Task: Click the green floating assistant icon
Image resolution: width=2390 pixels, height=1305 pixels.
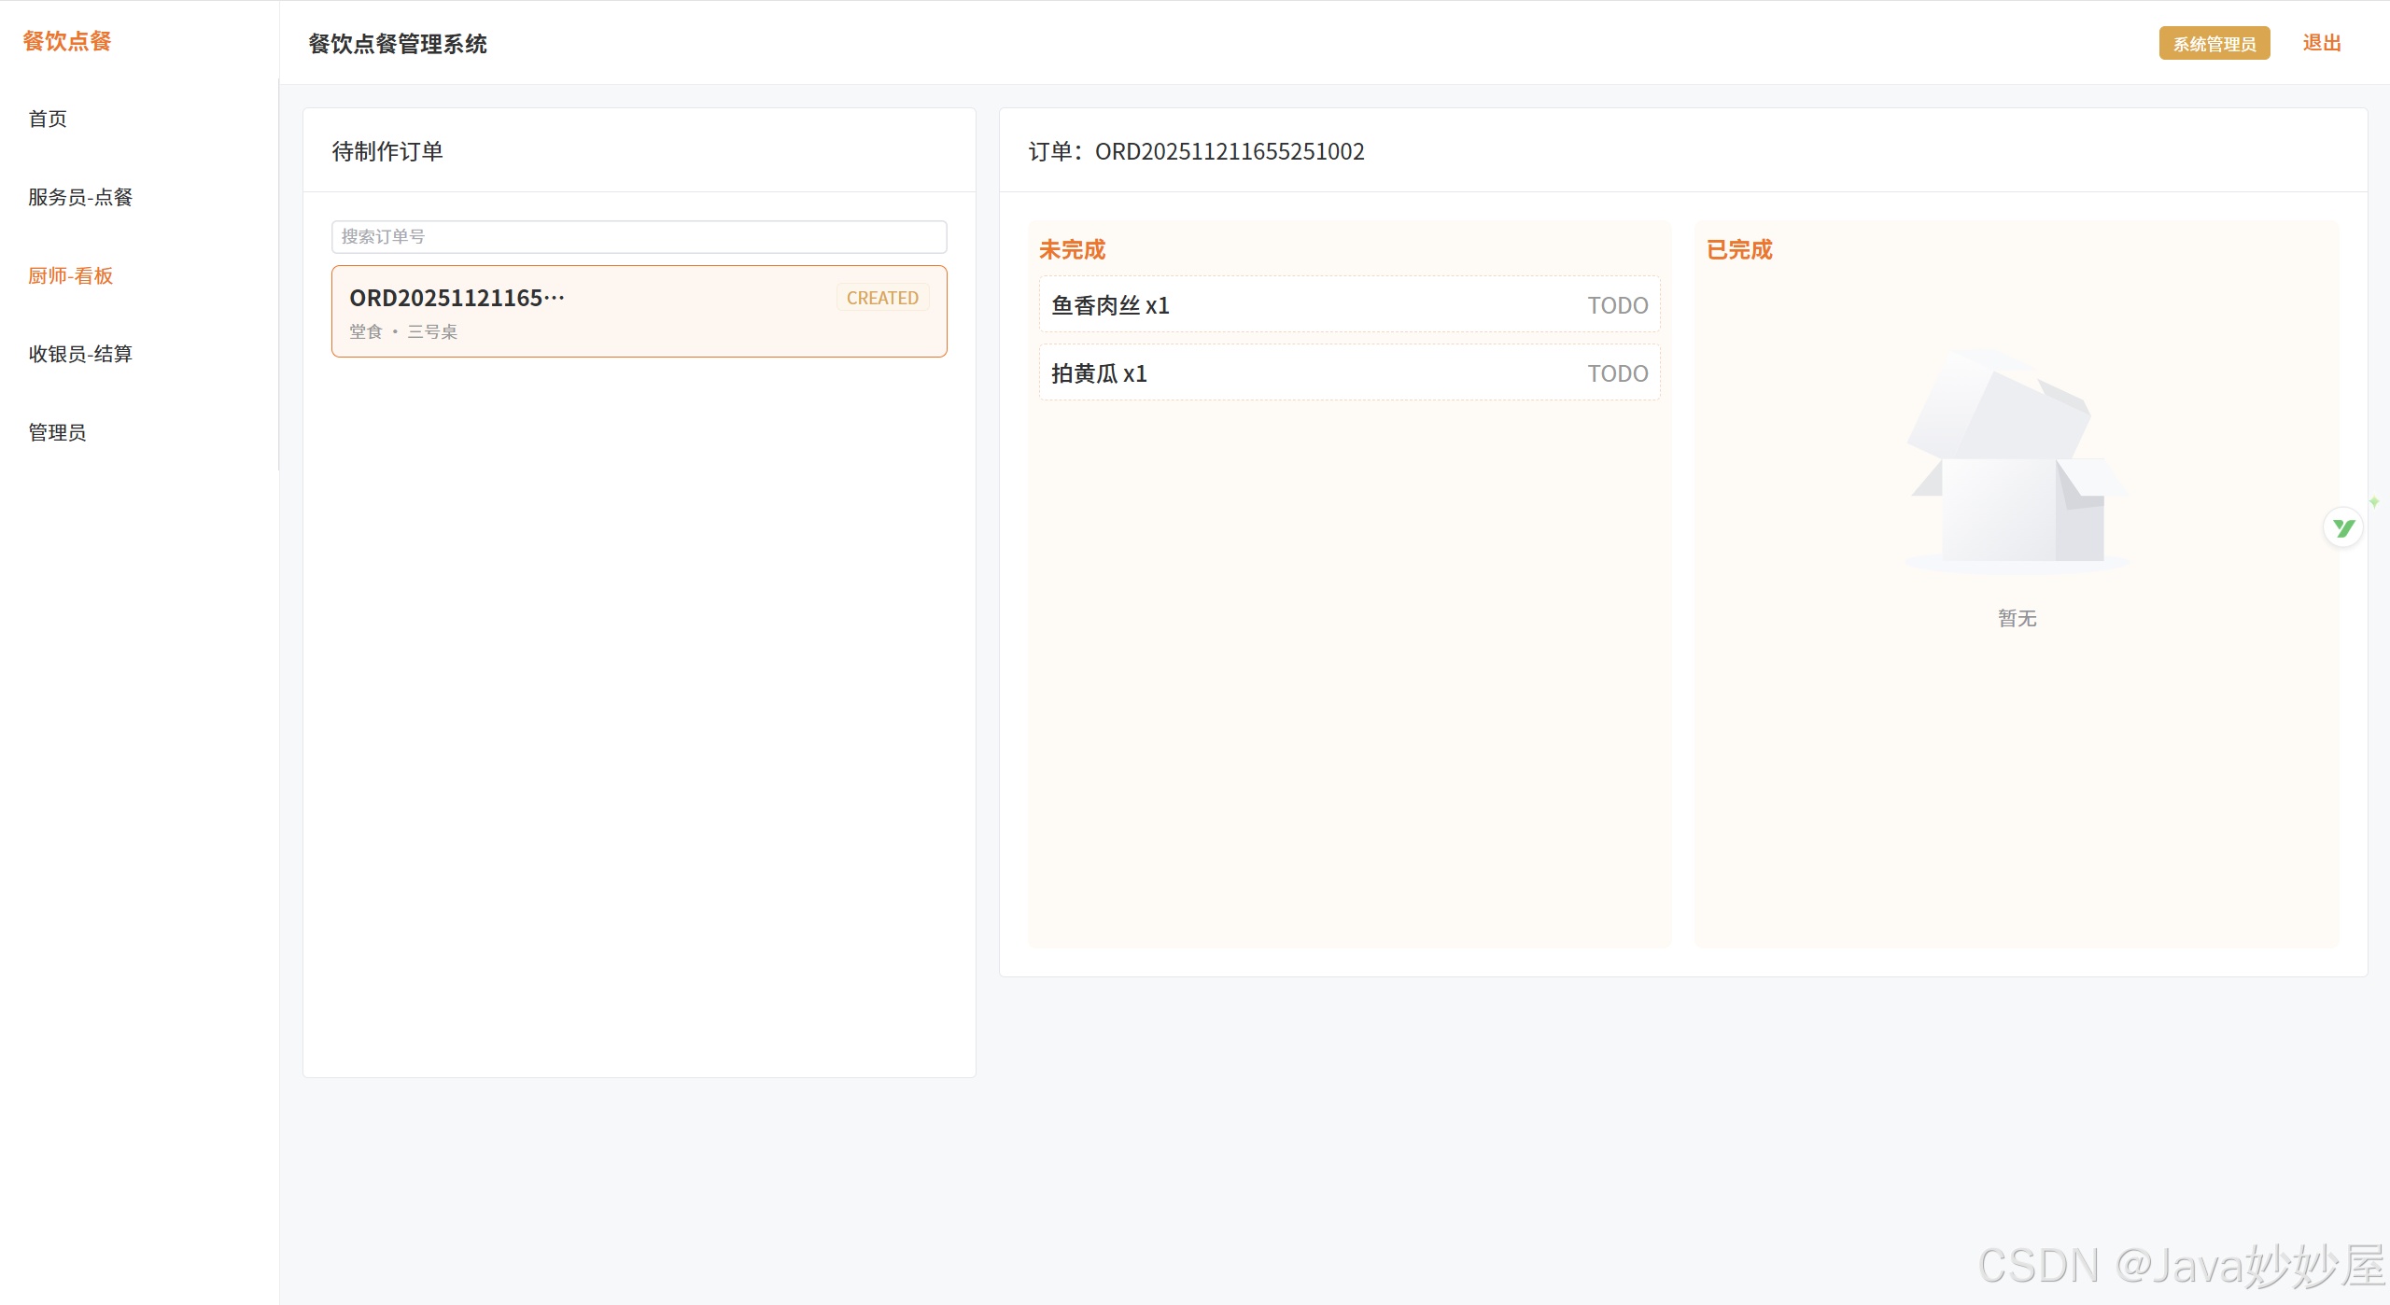Action: 2342,528
